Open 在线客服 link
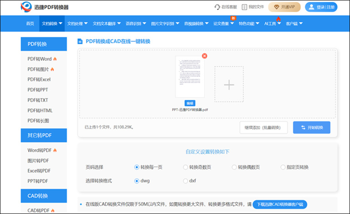Image resolution: width=350 pixels, height=214 pixels. (225, 7)
